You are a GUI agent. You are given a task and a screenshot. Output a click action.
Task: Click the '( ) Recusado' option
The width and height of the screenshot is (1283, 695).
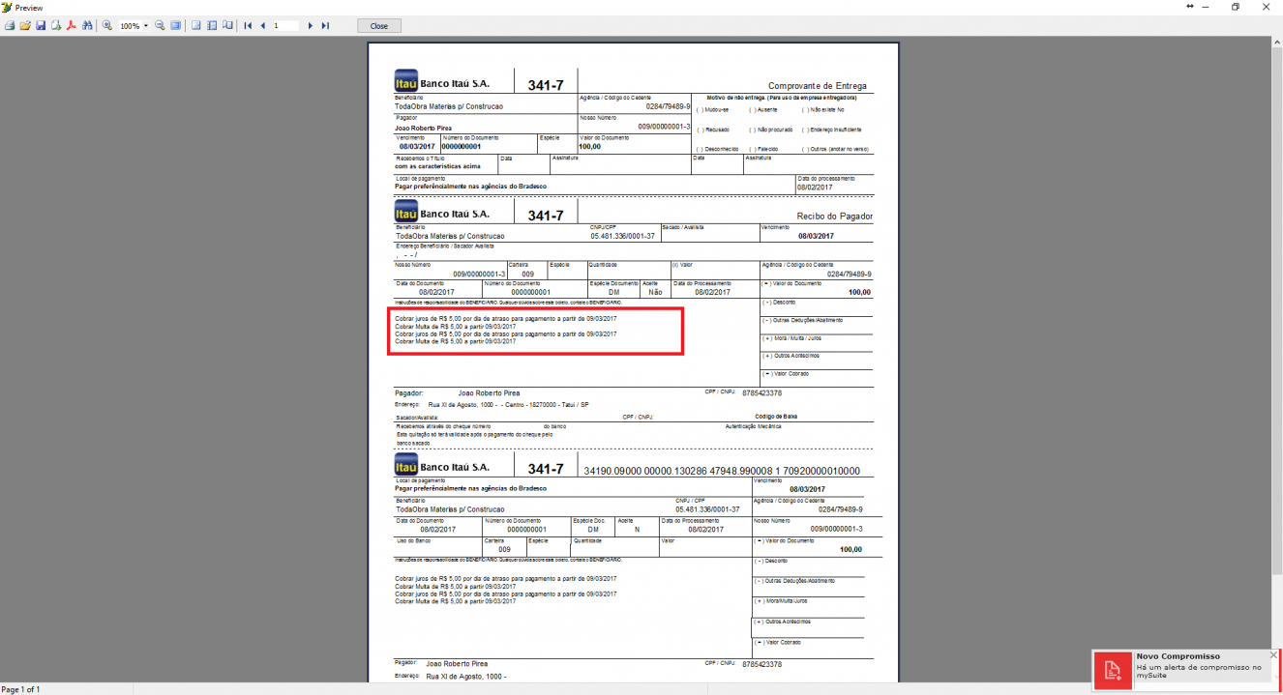[x=713, y=130]
